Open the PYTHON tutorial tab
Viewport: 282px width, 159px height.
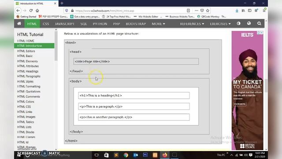point(100,24)
